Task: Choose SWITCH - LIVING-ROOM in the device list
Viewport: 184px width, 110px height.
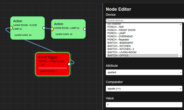Action: 122,52
